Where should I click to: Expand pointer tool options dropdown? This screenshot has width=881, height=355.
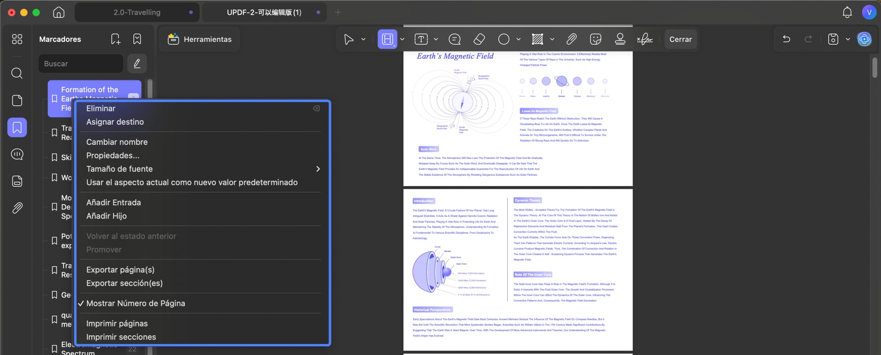point(363,39)
